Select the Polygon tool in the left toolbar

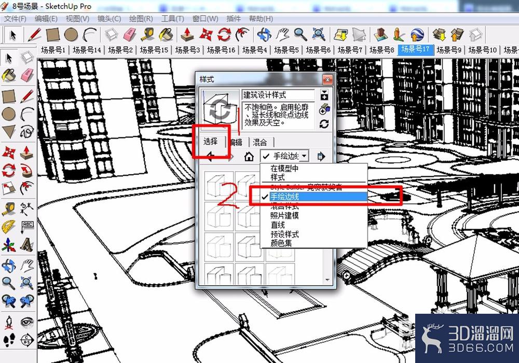(9, 132)
